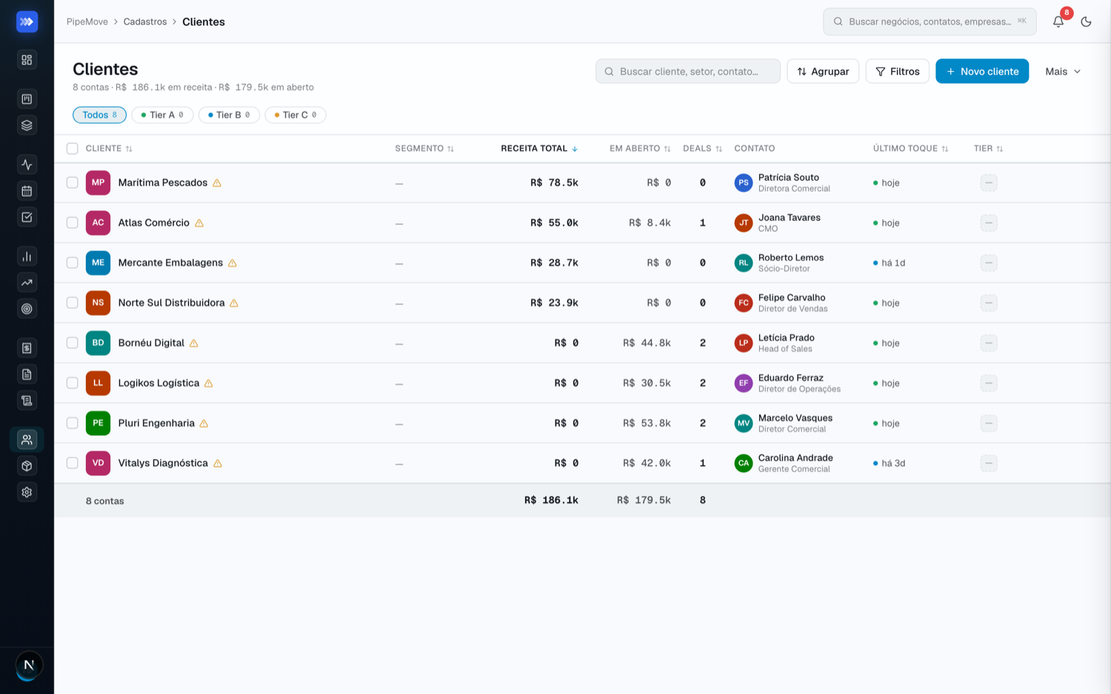Screen dimensions: 1111x694
Task: Open the calendar icon in sidebar
Action: pyautogui.click(x=27, y=191)
